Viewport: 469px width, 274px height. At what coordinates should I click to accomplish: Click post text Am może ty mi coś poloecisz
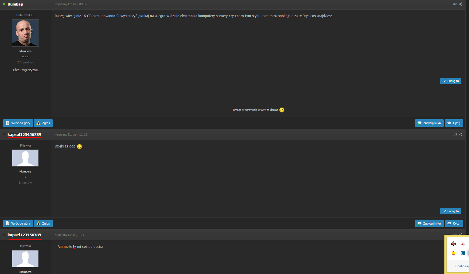(80, 247)
